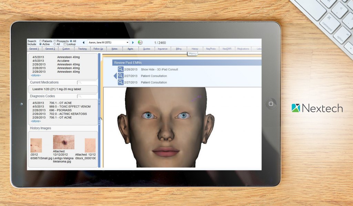
Task: Select the Patients search radio button
Action: pyautogui.click(x=41, y=41)
